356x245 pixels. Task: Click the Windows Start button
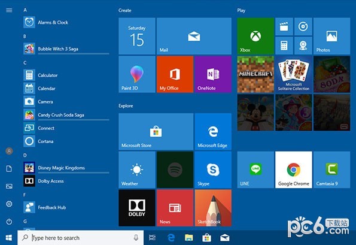[9, 238]
